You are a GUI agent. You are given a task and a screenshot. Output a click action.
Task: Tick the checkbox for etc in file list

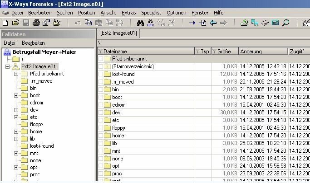(101, 120)
